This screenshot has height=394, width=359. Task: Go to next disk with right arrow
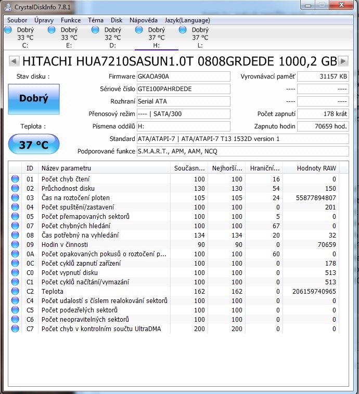(343, 61)
